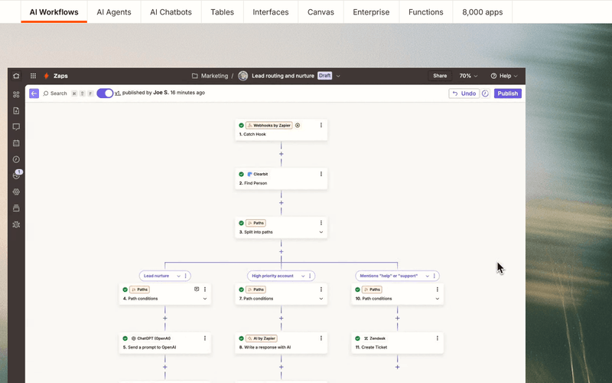This screenshot has width=612, height=383.
Task: Open the settings gear in sidebar
Action: tap(16, 192)
